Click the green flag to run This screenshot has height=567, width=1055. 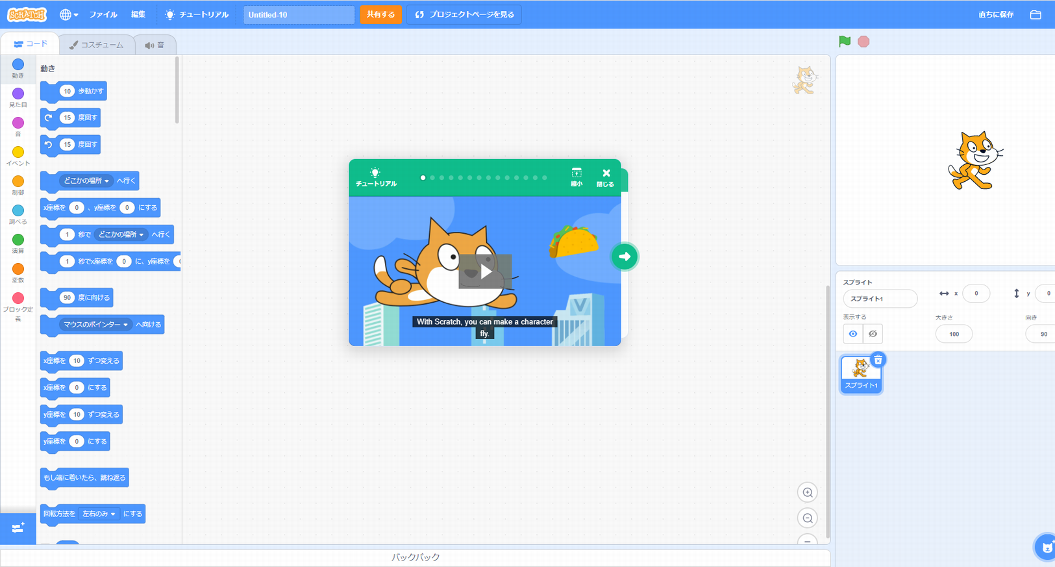click(845, 42)
